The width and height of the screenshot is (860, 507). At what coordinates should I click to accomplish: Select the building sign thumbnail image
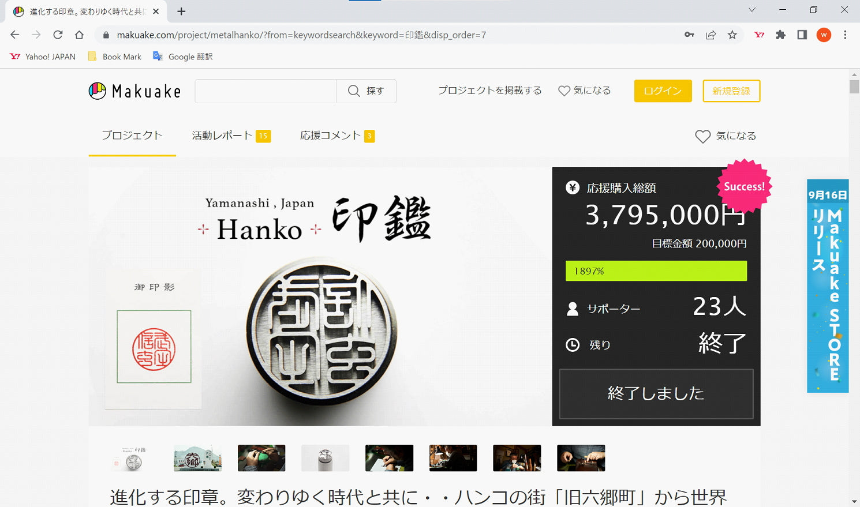pos(197,459)
